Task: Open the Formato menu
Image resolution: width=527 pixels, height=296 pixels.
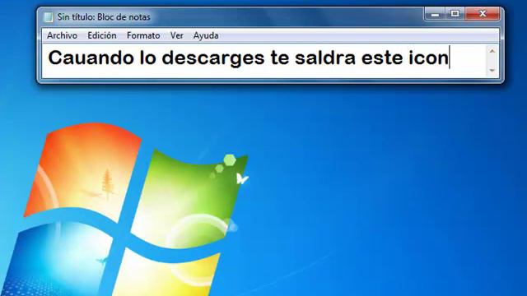Action: (143, 35)
